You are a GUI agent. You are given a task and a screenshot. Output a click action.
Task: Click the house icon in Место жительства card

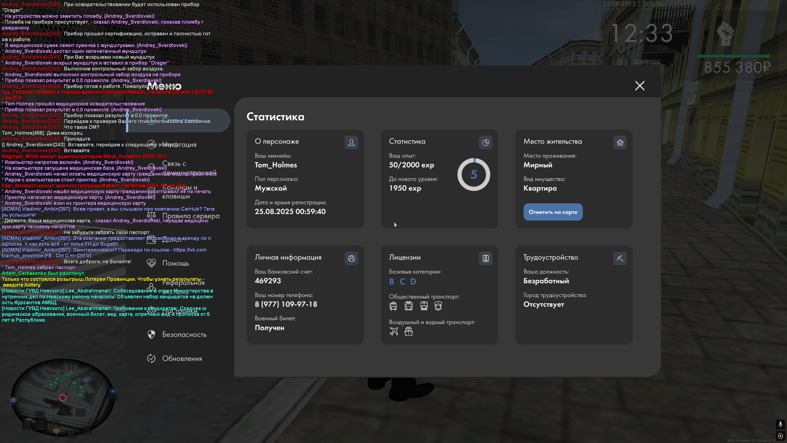[x=620, y=142]
